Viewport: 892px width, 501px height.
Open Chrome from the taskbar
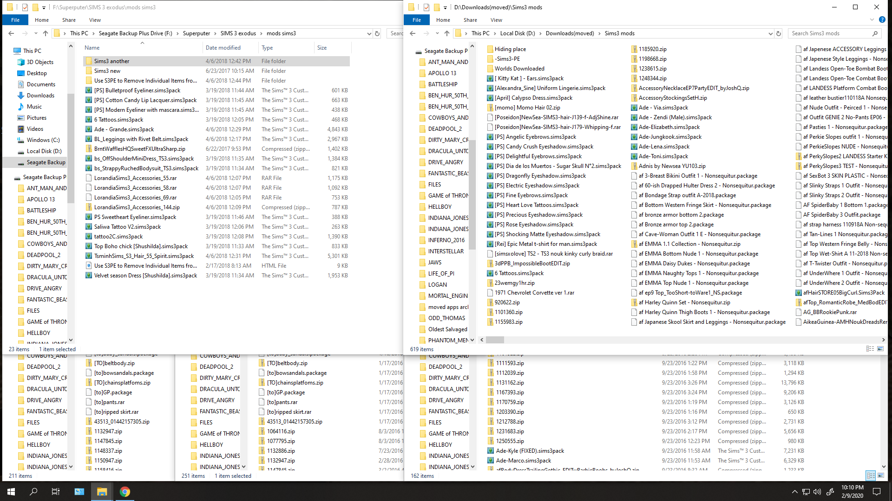(x=125, y=492)
